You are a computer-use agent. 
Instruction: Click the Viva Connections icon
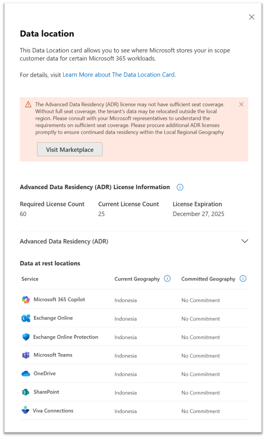[25, 410]
